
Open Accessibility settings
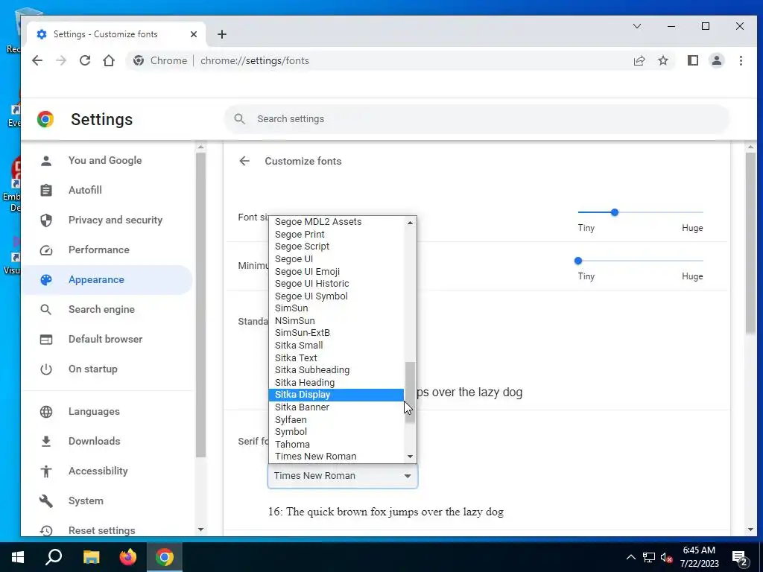[x=98, y=471]
